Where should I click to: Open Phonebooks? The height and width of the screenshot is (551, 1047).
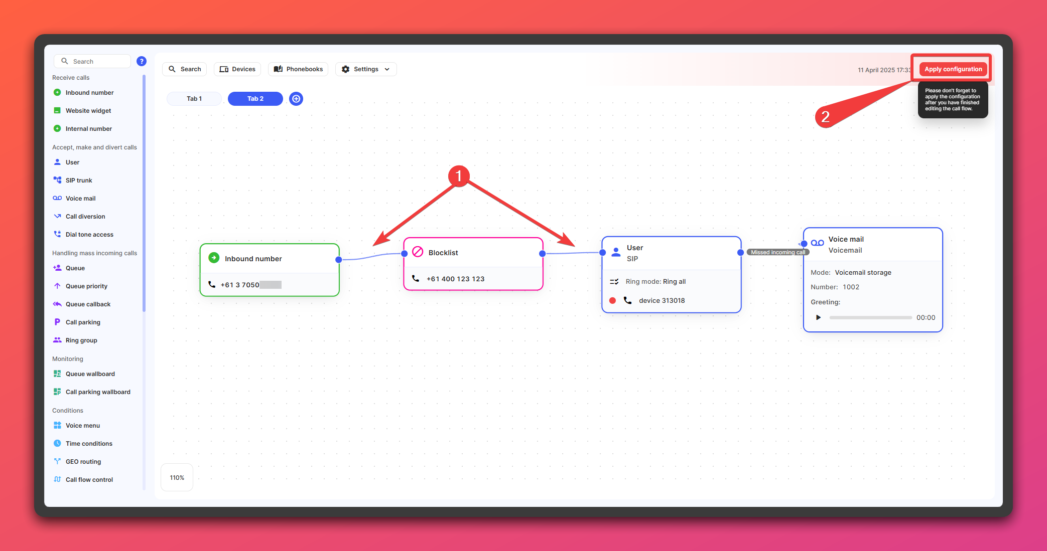pos(298,69)
